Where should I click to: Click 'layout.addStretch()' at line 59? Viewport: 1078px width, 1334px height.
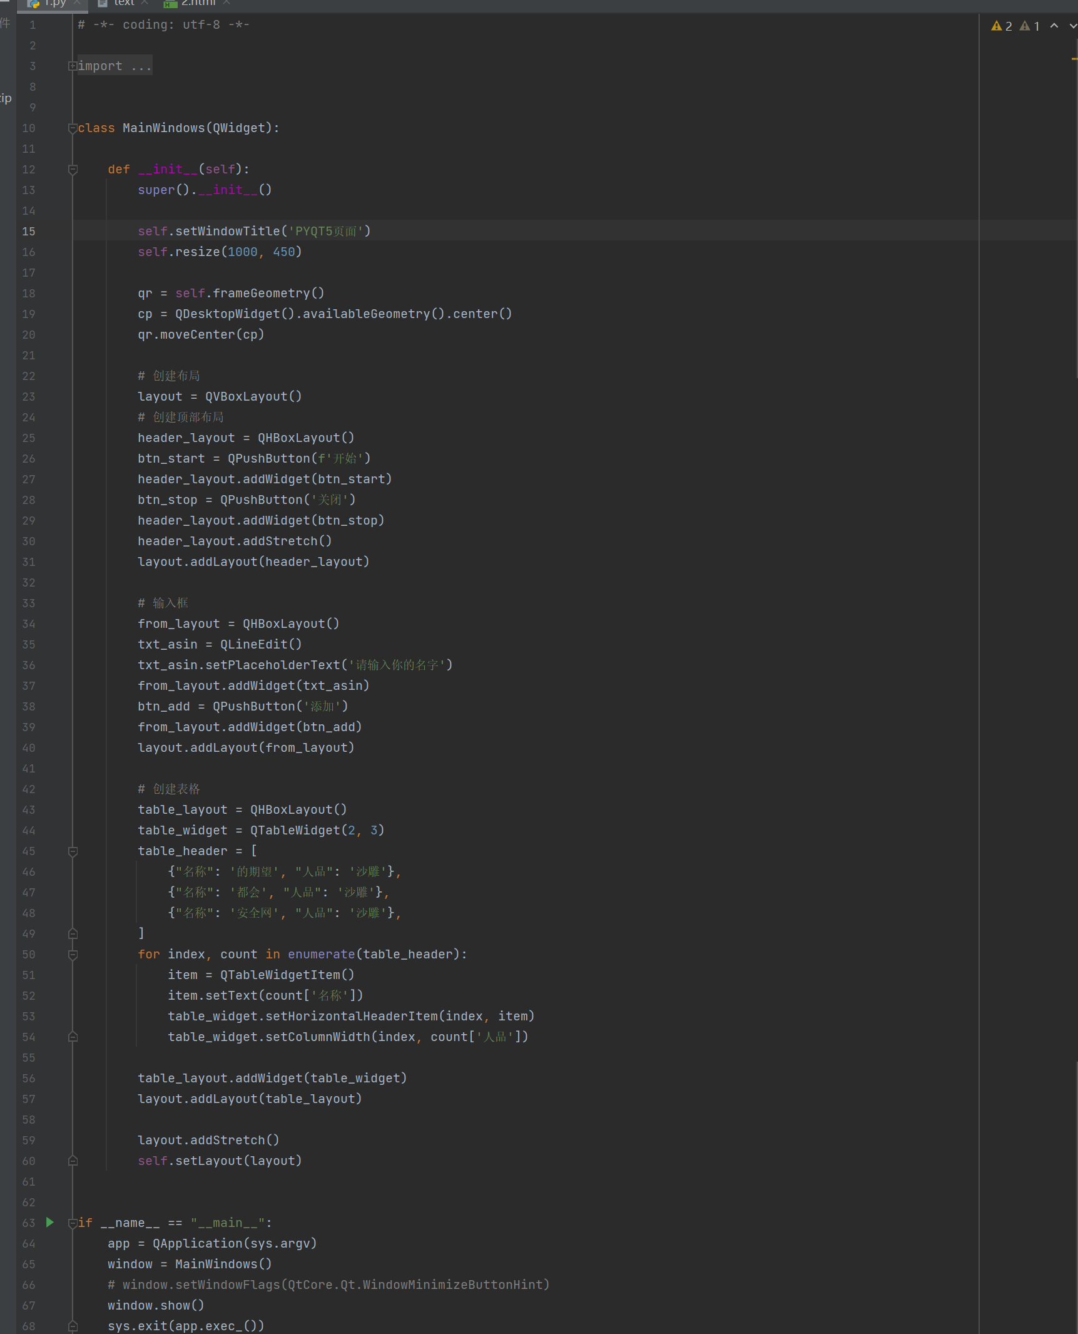click(x=208, y=1141)
